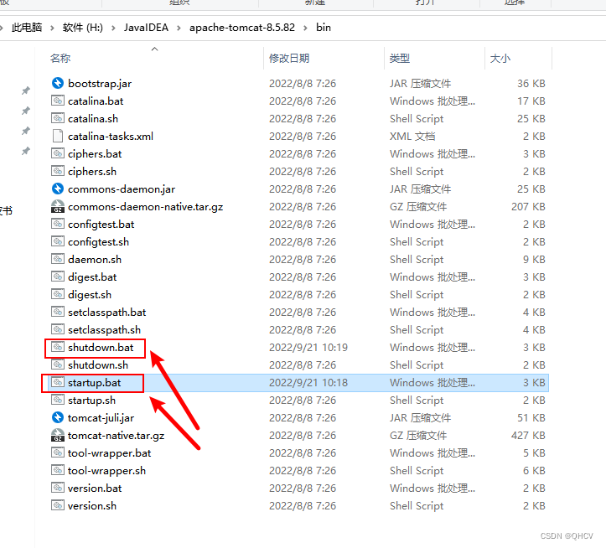
Task: Click the 207 KB size cell
Action: pos(528,207)
